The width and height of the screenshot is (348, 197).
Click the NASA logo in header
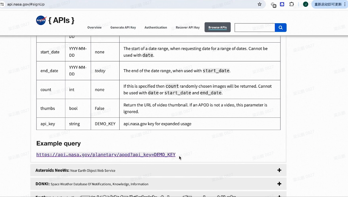click(41, 20)
